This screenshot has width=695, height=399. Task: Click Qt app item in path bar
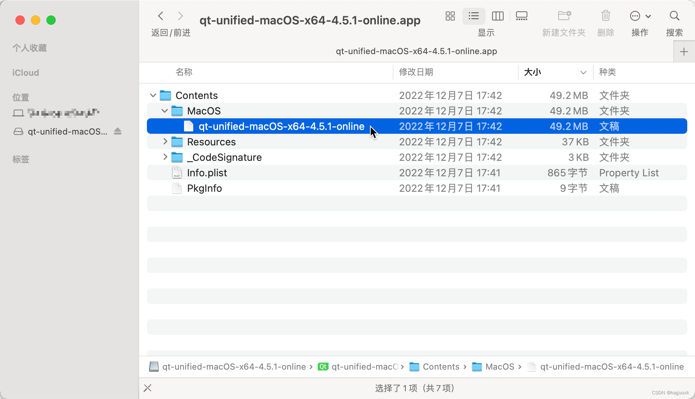pos(358,367)
